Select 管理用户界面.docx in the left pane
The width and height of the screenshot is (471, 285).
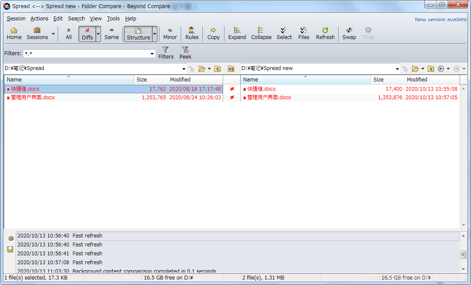point(114,97)
